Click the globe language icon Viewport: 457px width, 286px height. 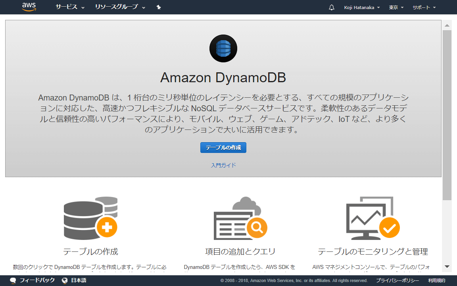65,280
